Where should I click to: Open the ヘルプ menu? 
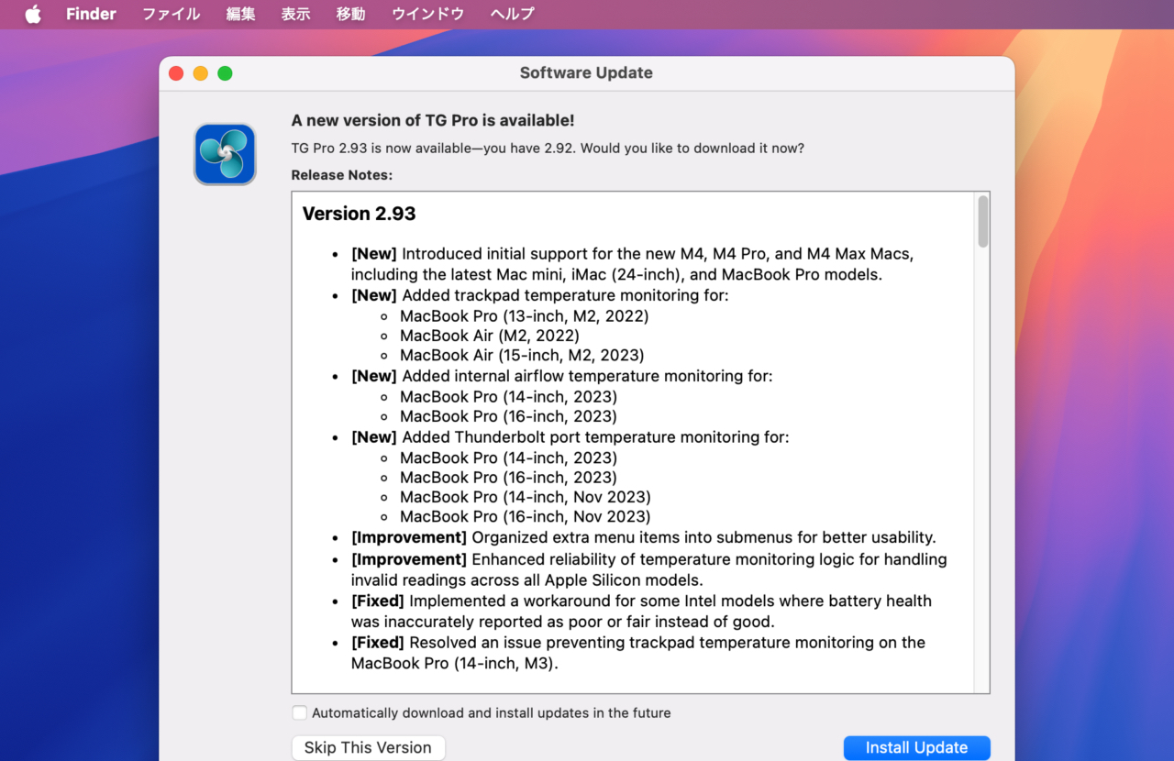[512, 14]
